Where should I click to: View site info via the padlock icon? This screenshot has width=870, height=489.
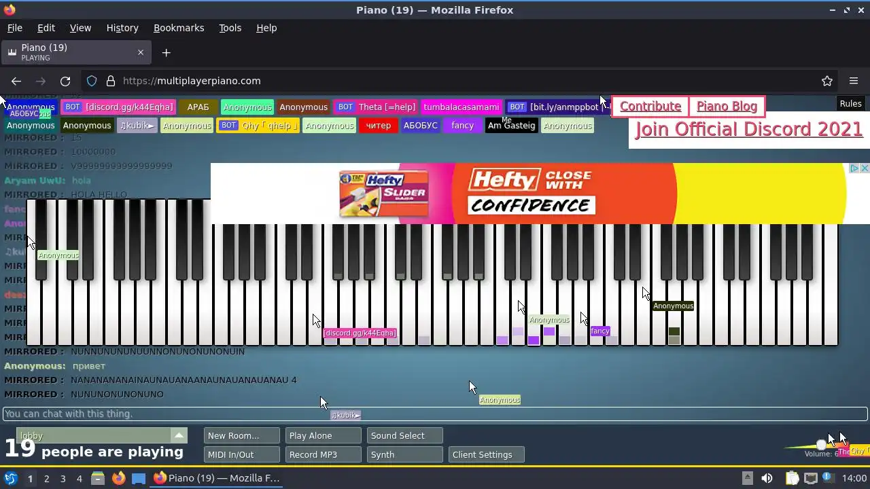pyautogui.click(x=111, y=81)
